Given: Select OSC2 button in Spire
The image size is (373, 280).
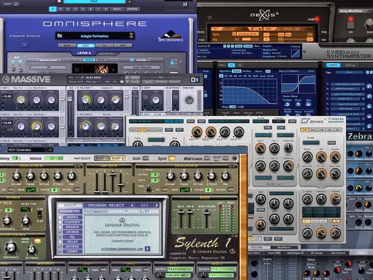Looking at the screenshot, I should (x=142, y=130).
